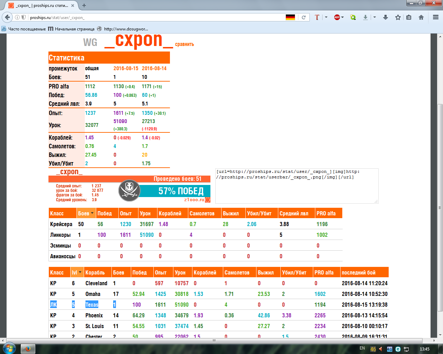
Task: Open Начальная страница bookmark
Action: [x=71, y=29]
